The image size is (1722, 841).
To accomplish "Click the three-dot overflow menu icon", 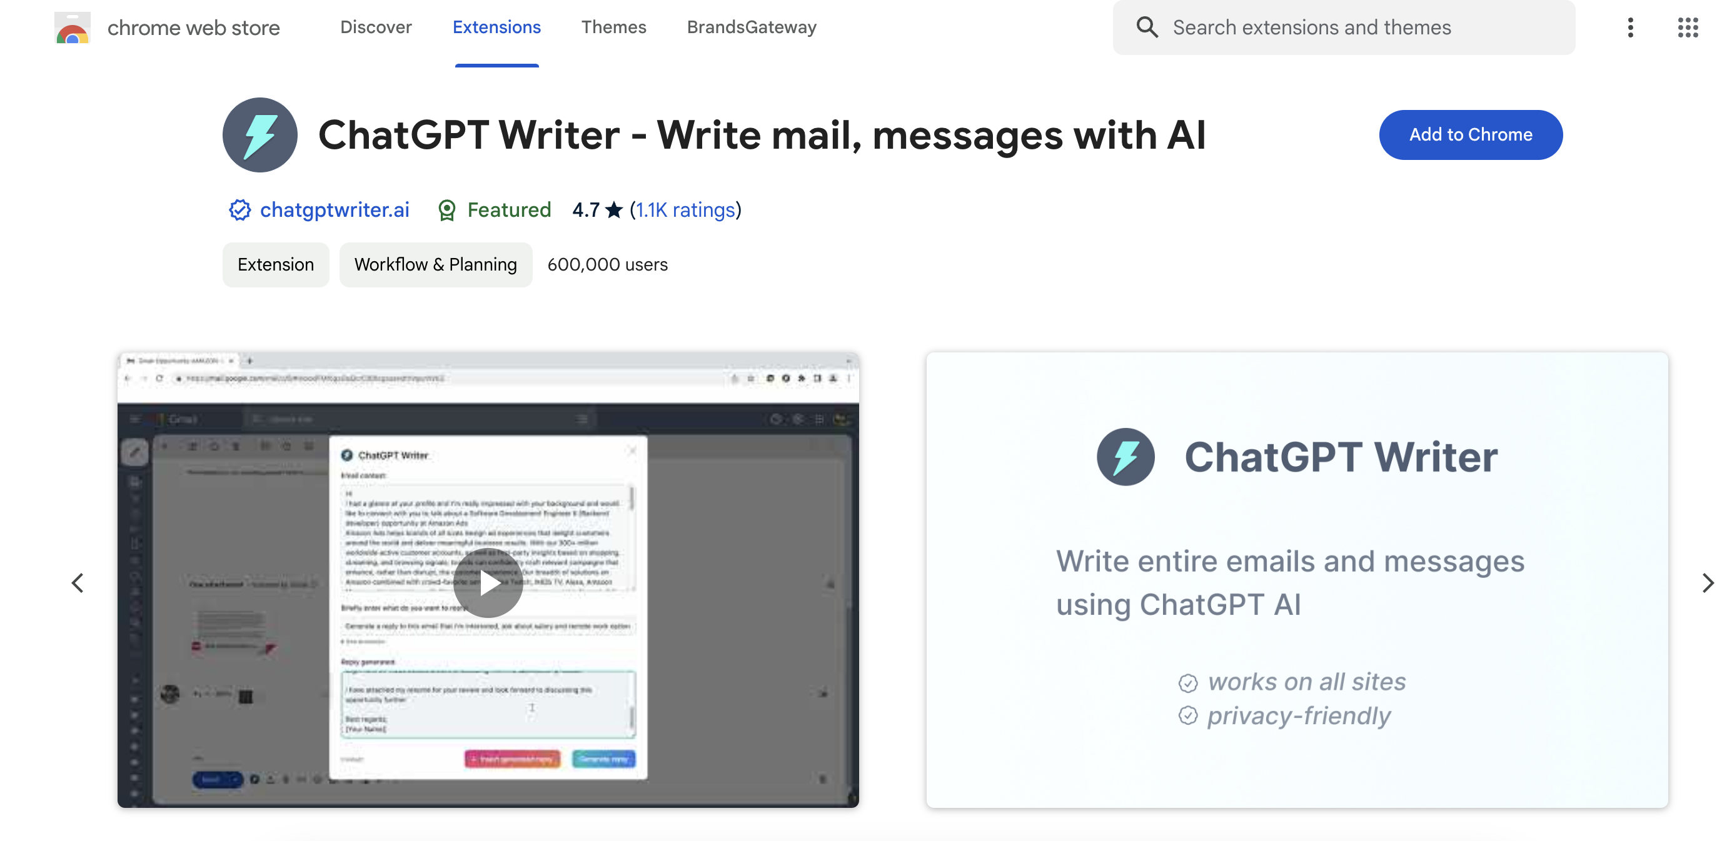I will coord(1629,27).
